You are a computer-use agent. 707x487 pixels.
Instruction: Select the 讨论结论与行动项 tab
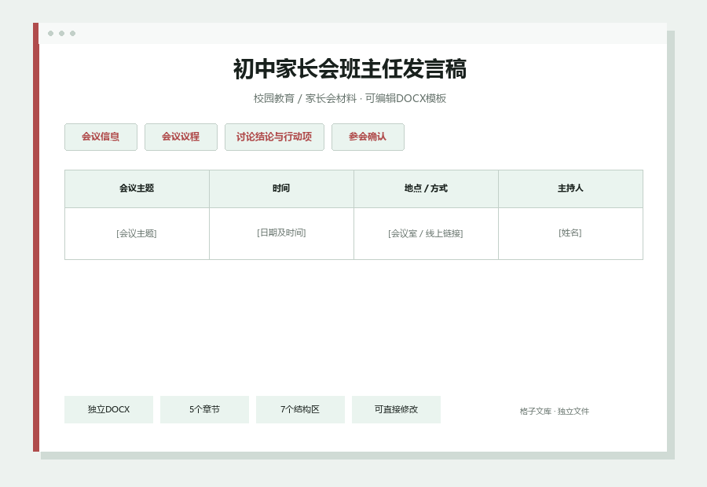click(x=274, y=137)
